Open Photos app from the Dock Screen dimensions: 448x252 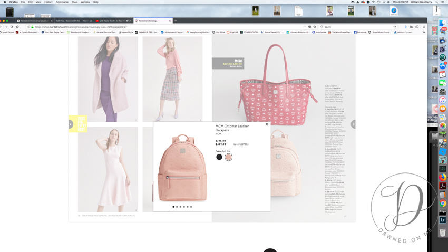pos(443,125)
